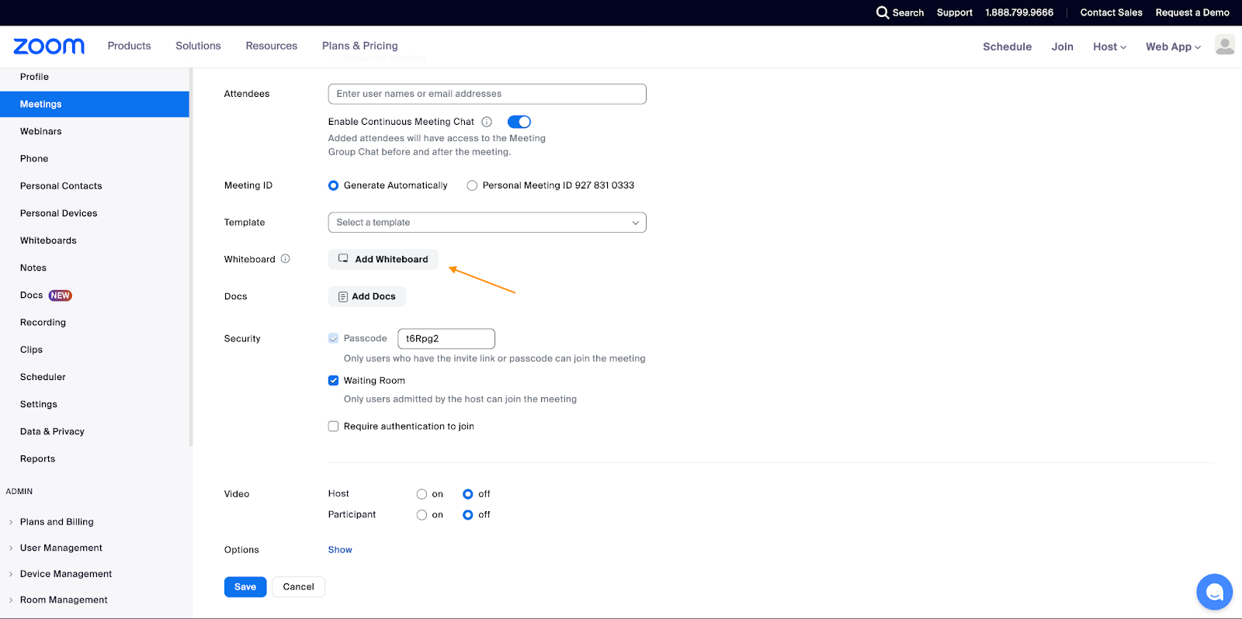1242x619 pixels.
Task: Click the NEW badge beside Docs
Action: click(x=61, y=296)
